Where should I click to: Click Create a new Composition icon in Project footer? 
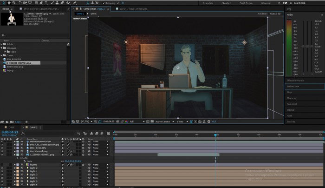[12, 122]
